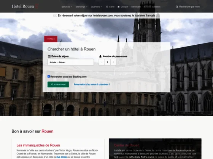Open the Carte menu item

pyautogui.click(x=112, y=7)
